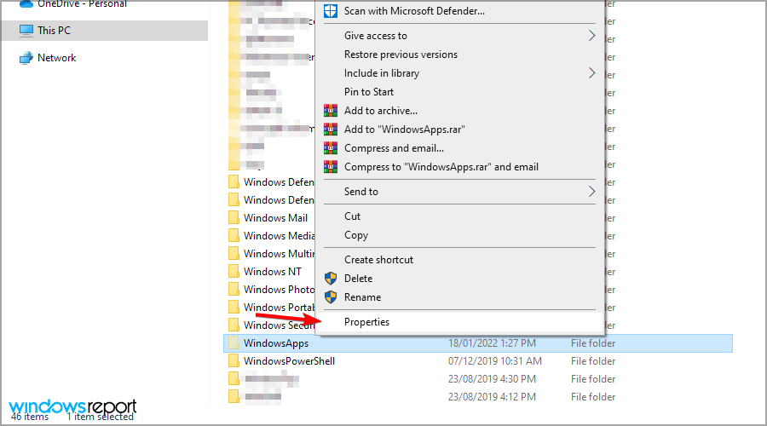Viewport: 767px width, 426px height.
Task: Choose Cut from the context menu
Action: [352, 216]
